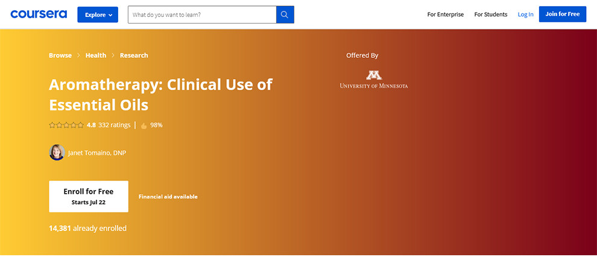Navigate to the Browse breadcrumb
This screenshot has width=597, height=257.
[x=60, y=56]
